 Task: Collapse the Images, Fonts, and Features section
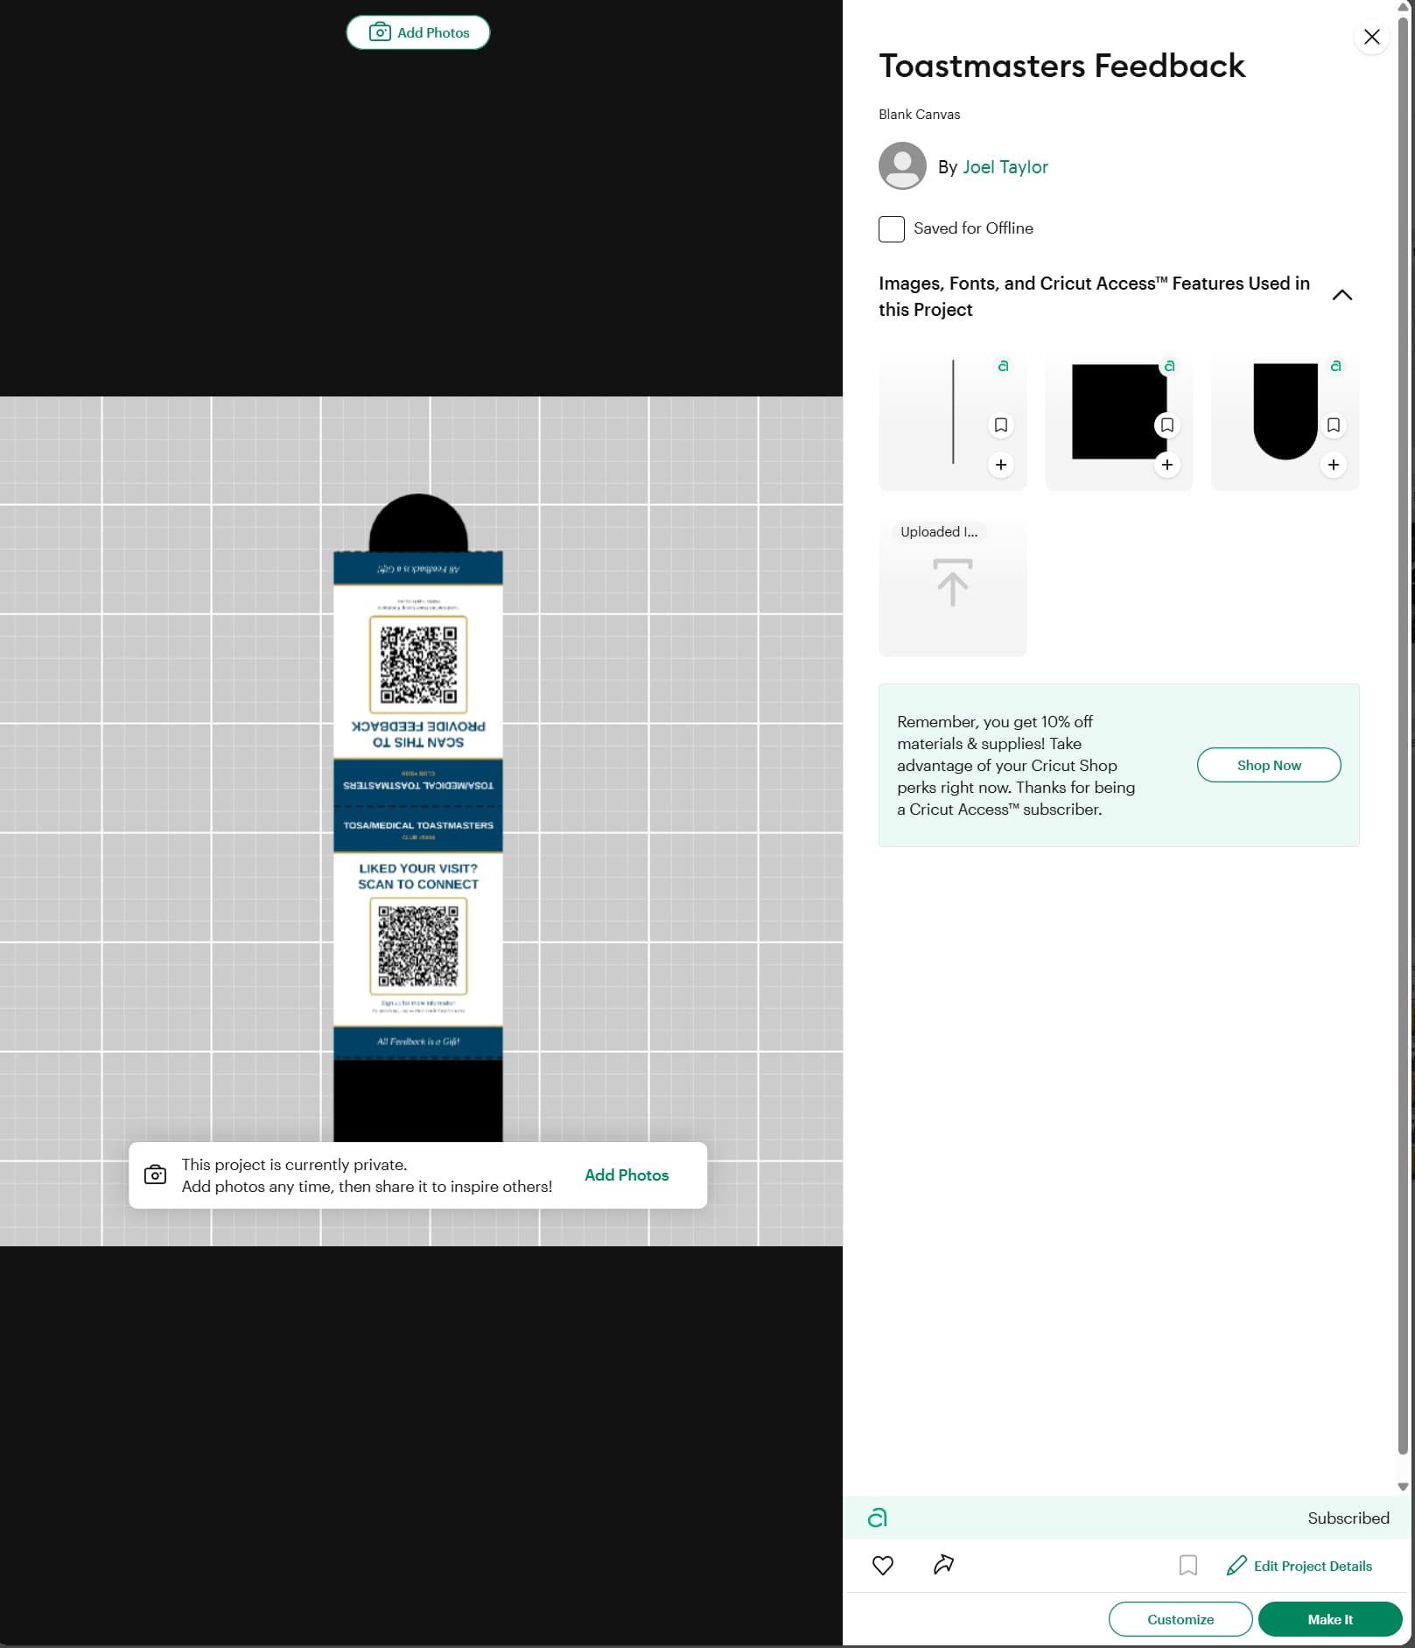tap(1341, 296)
